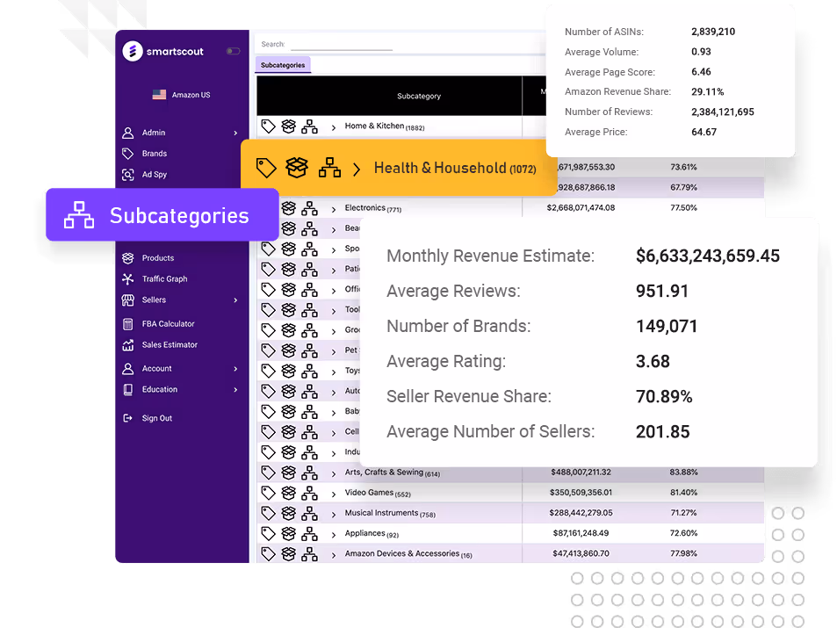Expand the Sellers chevron arrow
Viewport: 837px width, 628px height.
pyautogui.click(x=235, y=300)
